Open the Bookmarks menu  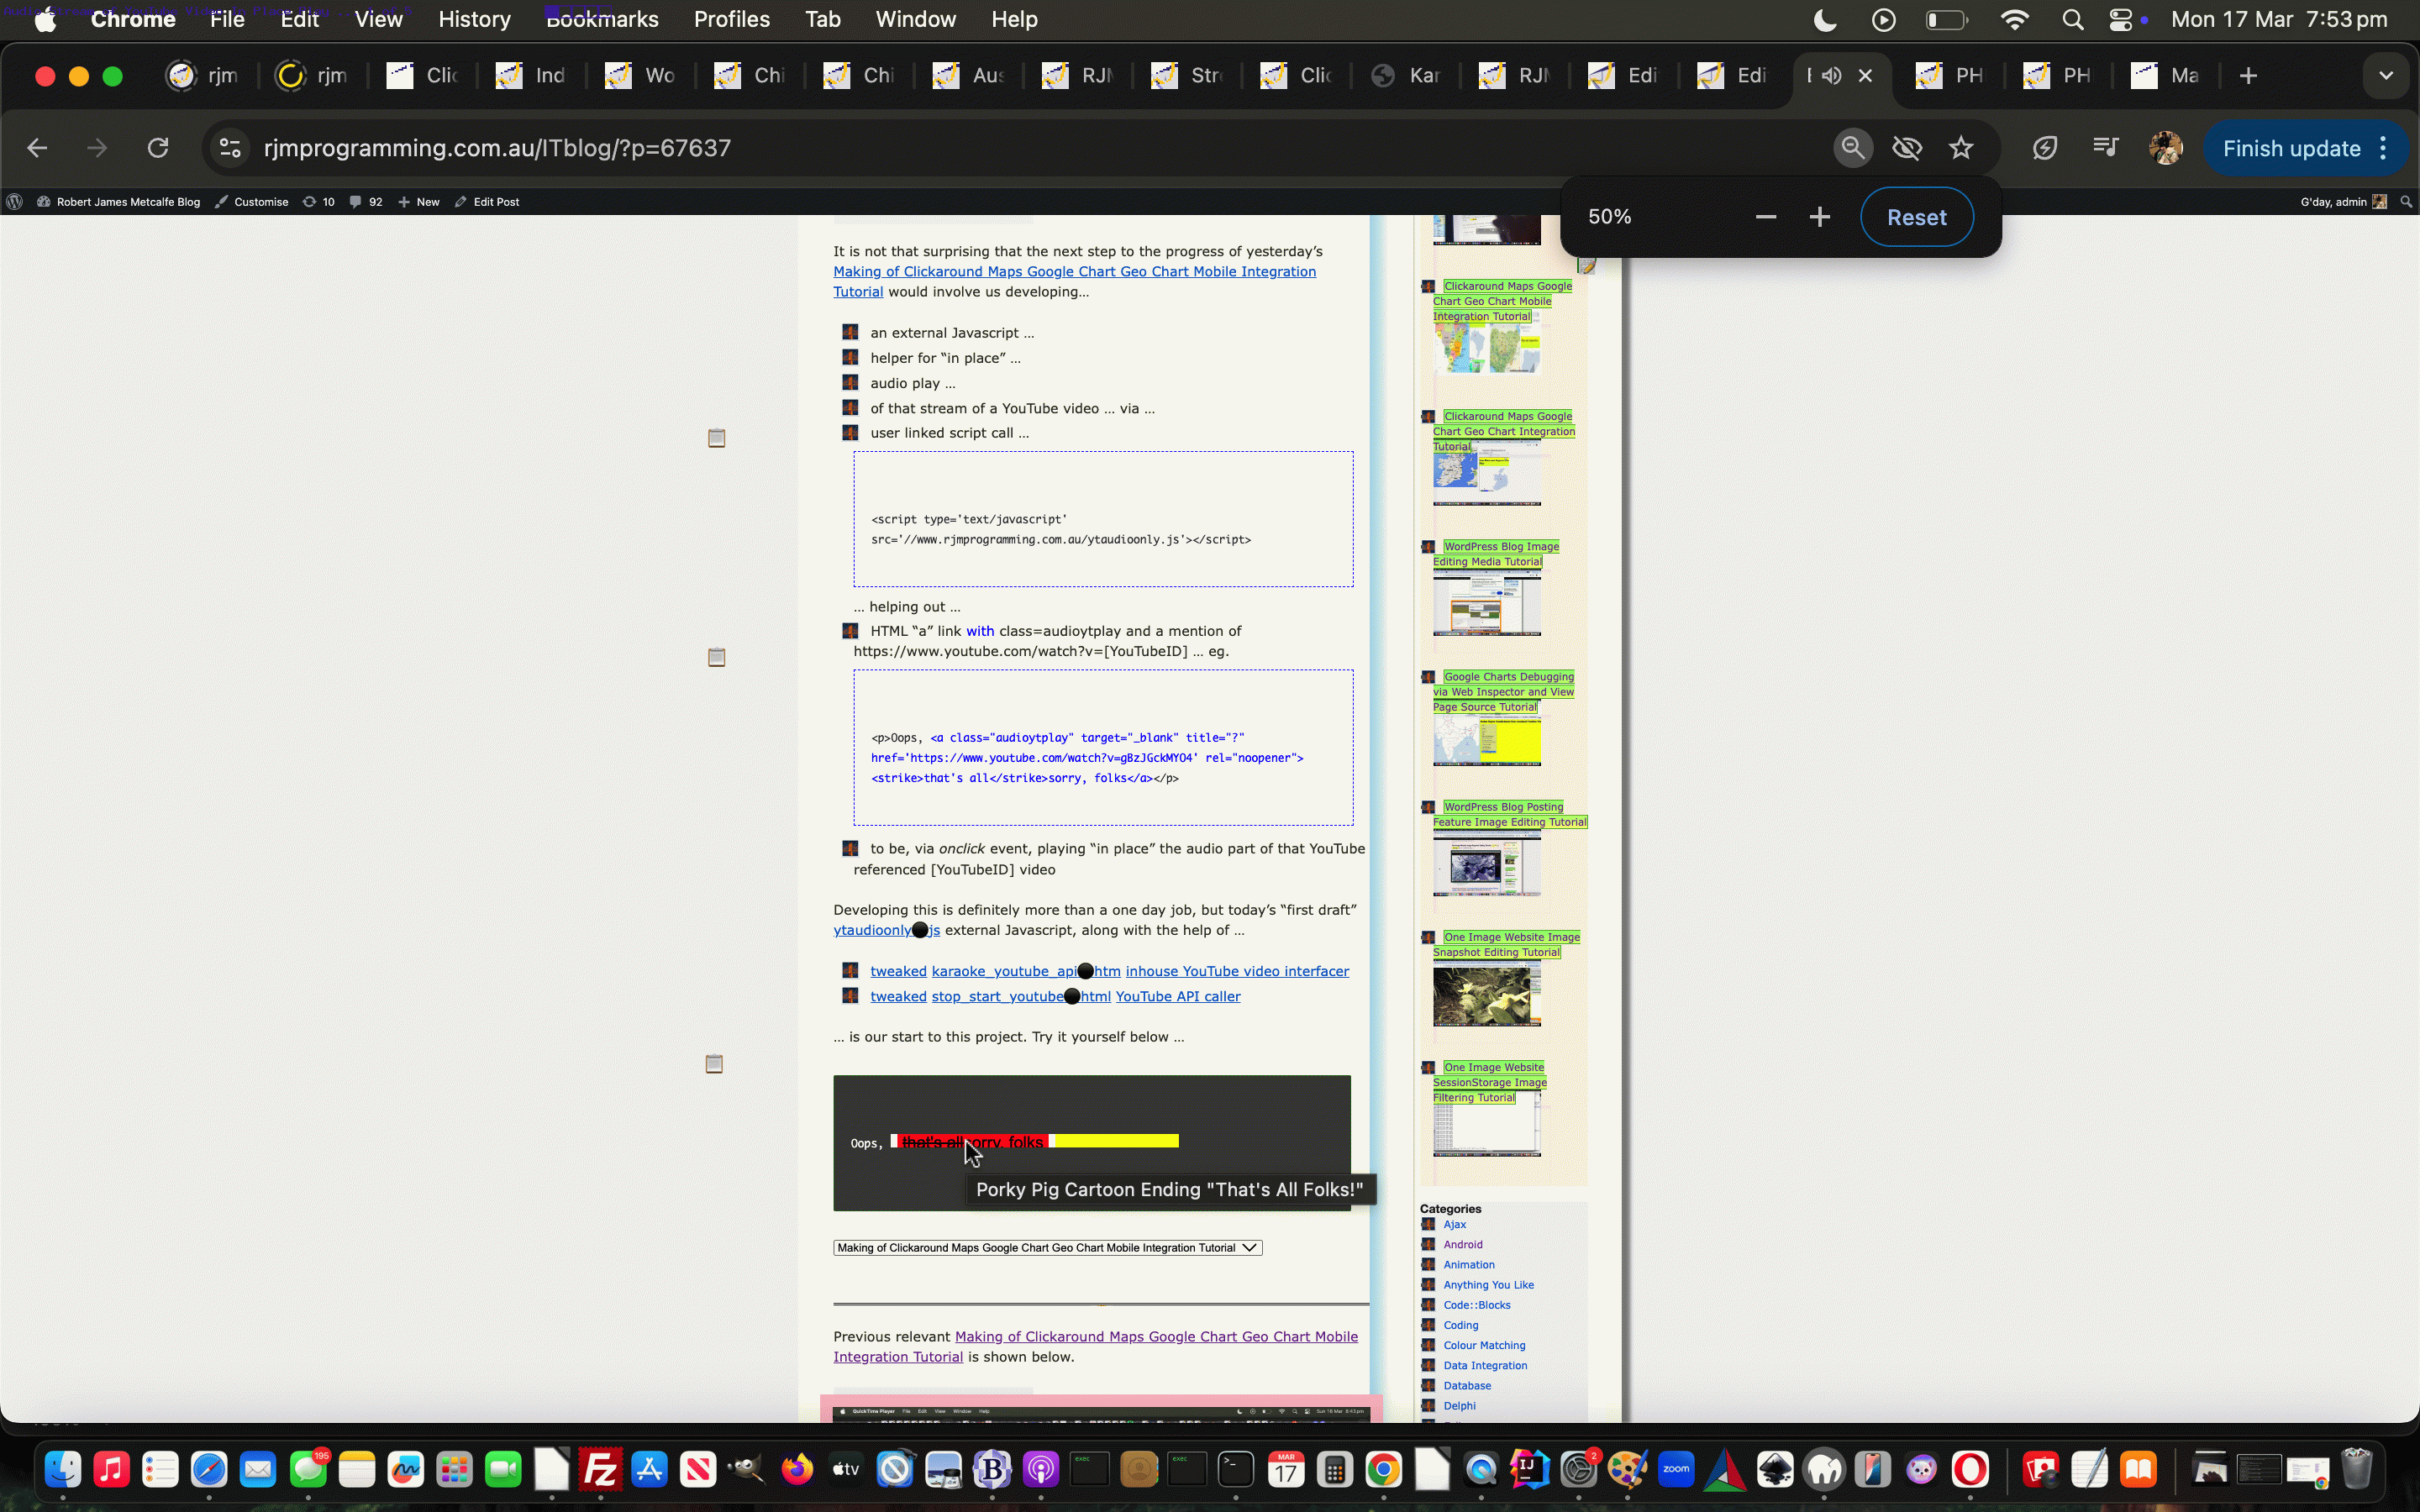(x=602, y=19)
